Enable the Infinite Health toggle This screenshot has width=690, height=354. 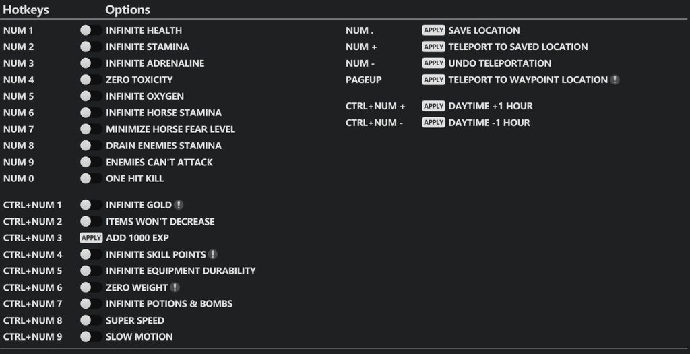point(91,30)
